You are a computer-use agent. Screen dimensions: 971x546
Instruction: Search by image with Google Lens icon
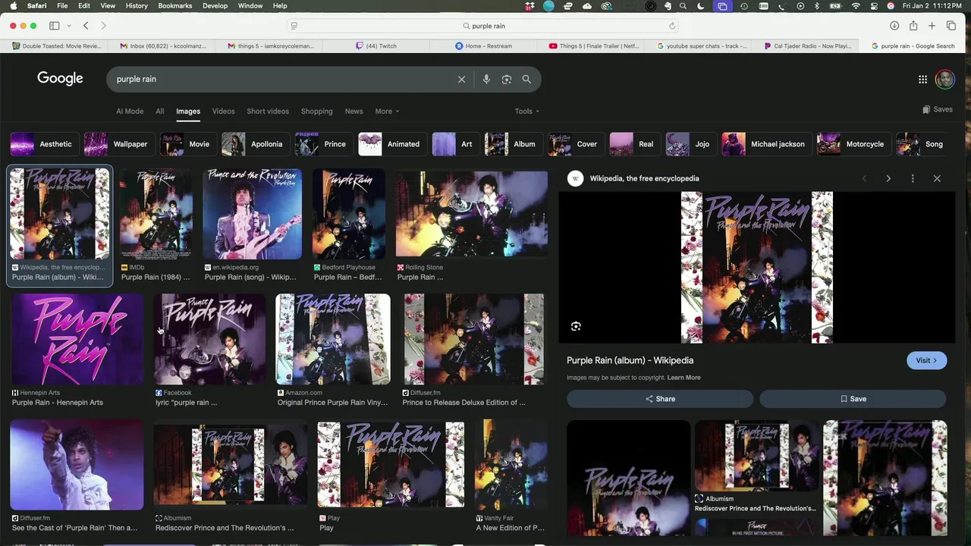(x=507, y=79)
